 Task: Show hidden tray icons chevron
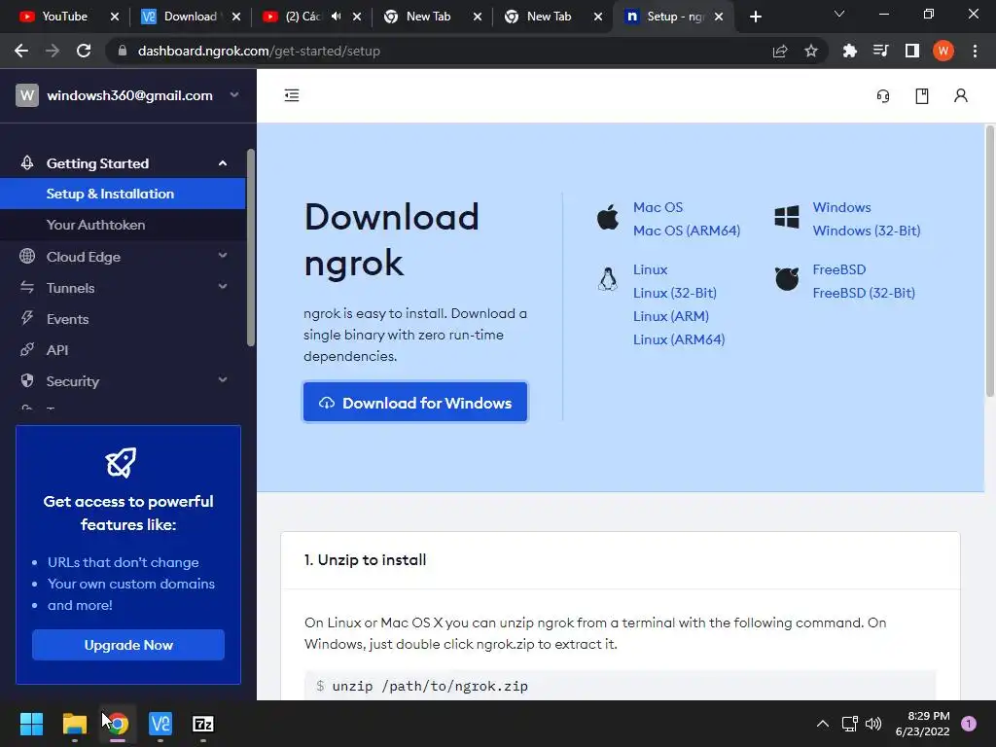pos(823,724)
